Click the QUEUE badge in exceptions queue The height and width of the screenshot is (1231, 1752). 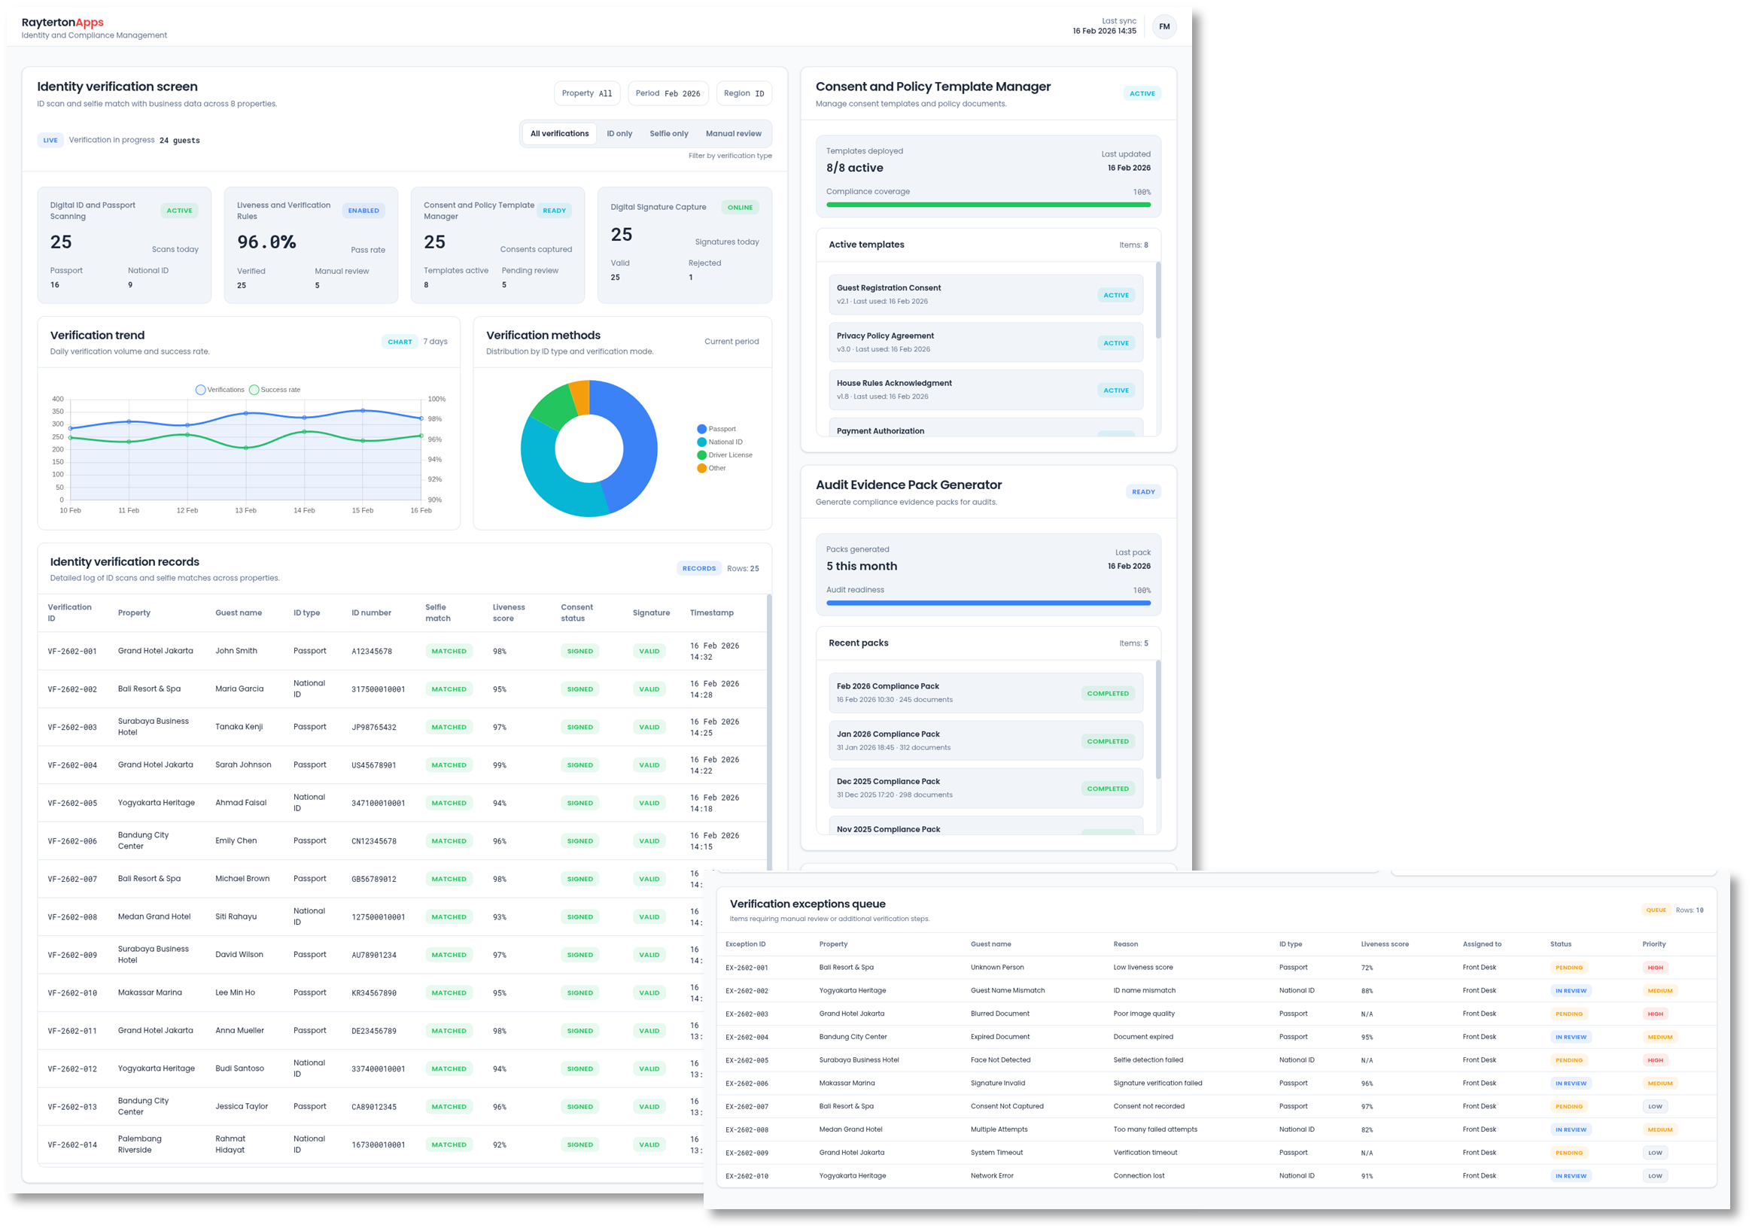(x=1656, y=909)
